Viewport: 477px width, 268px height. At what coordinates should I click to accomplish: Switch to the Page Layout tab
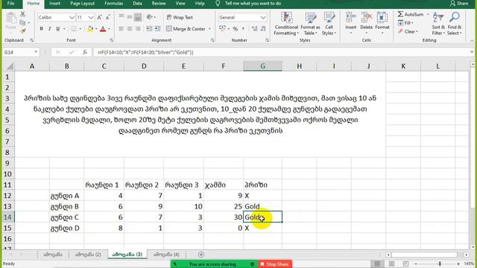click(82, 3)
